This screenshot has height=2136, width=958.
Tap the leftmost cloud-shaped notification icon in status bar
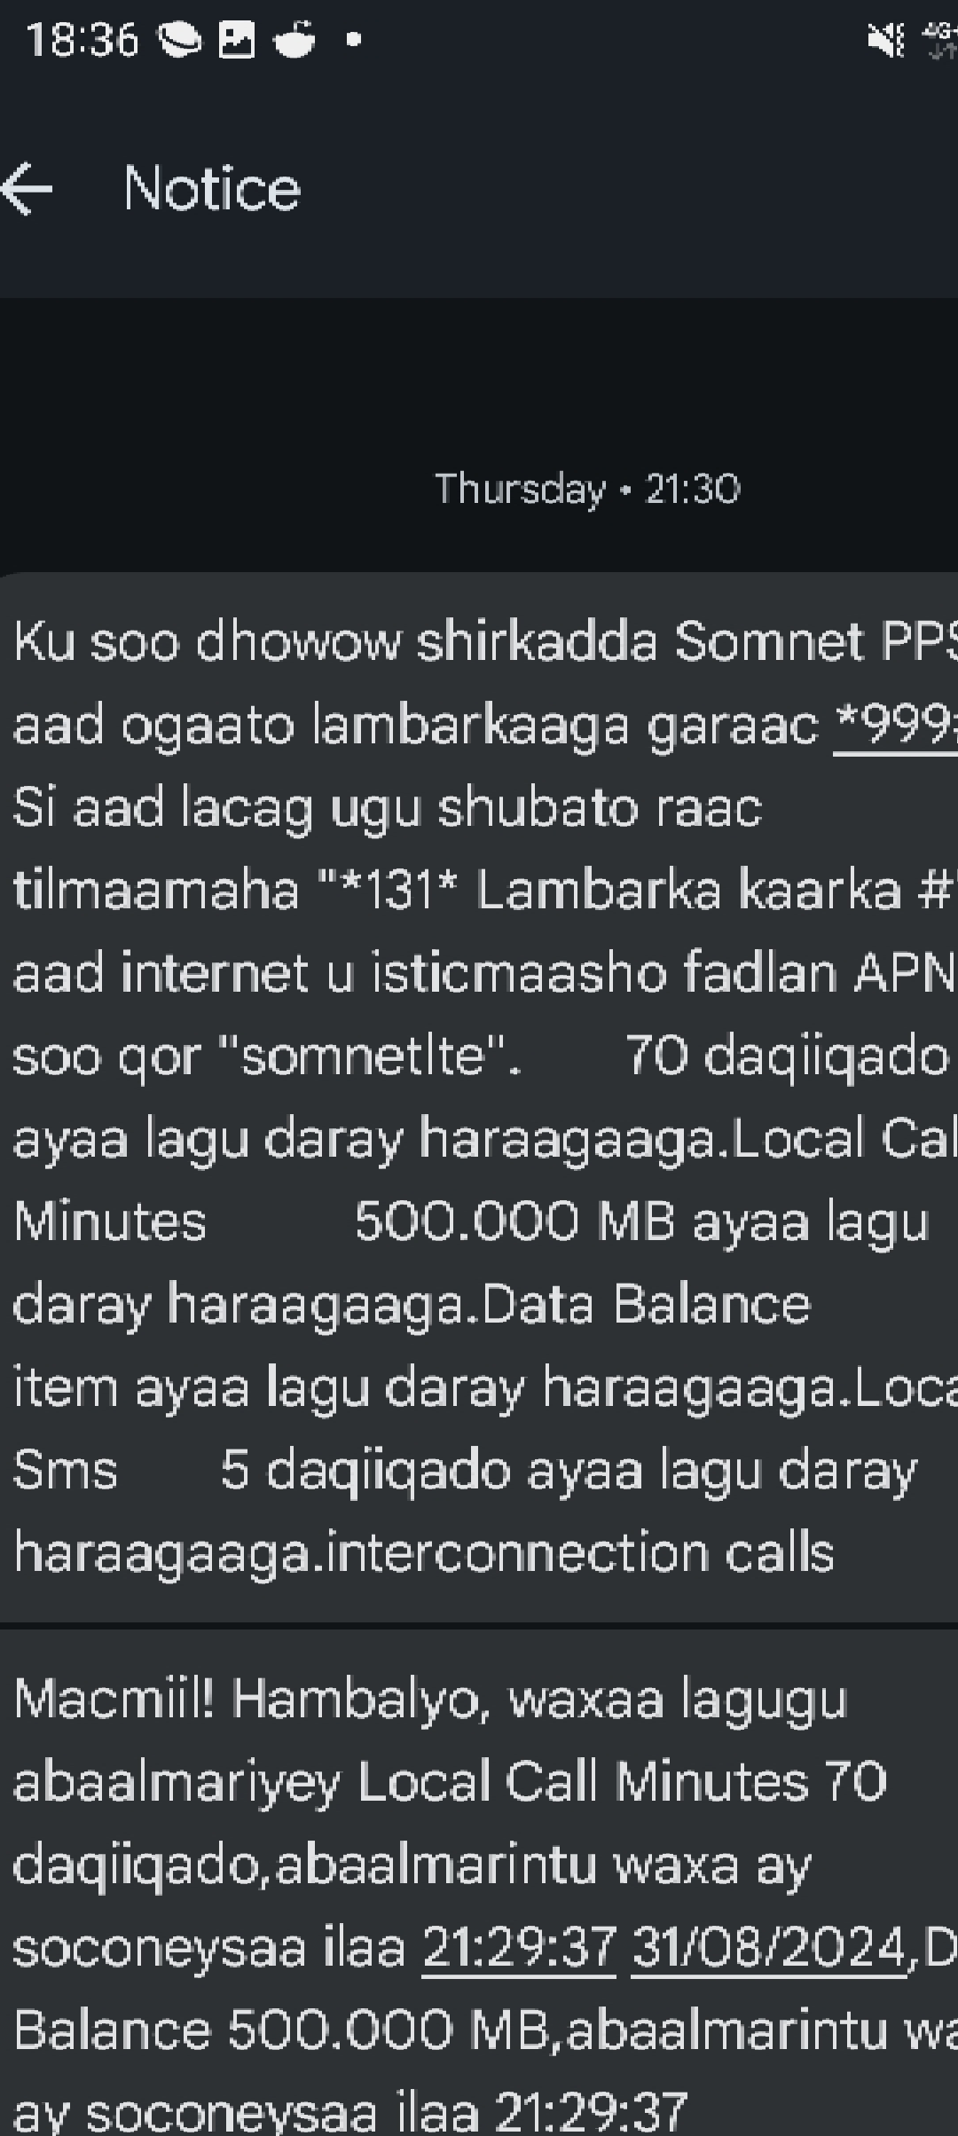point(179,41)
